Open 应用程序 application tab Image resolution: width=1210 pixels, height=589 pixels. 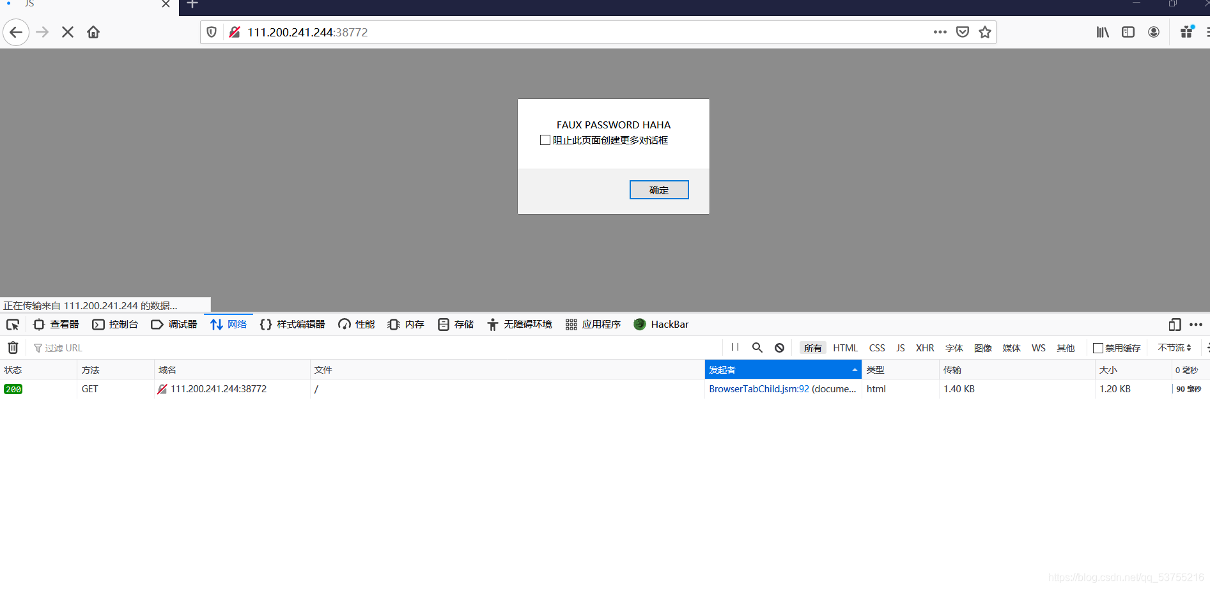593,325
